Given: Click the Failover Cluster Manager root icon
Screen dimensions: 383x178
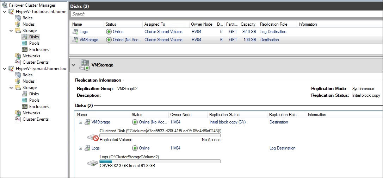Looking at the screenshot, I should click(x=5, y=5).
